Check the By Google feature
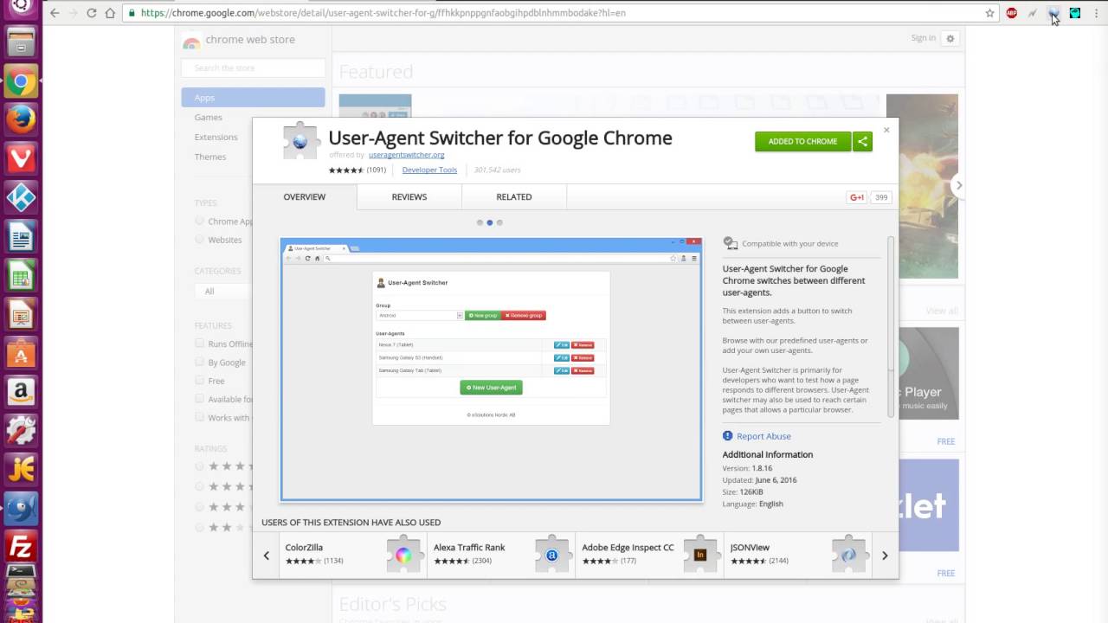Screen dimensions: 1108x623 pos(199,362)
